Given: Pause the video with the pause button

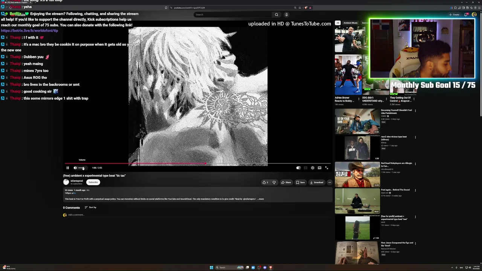Looking at the screenshot, I should pos(68,168).
